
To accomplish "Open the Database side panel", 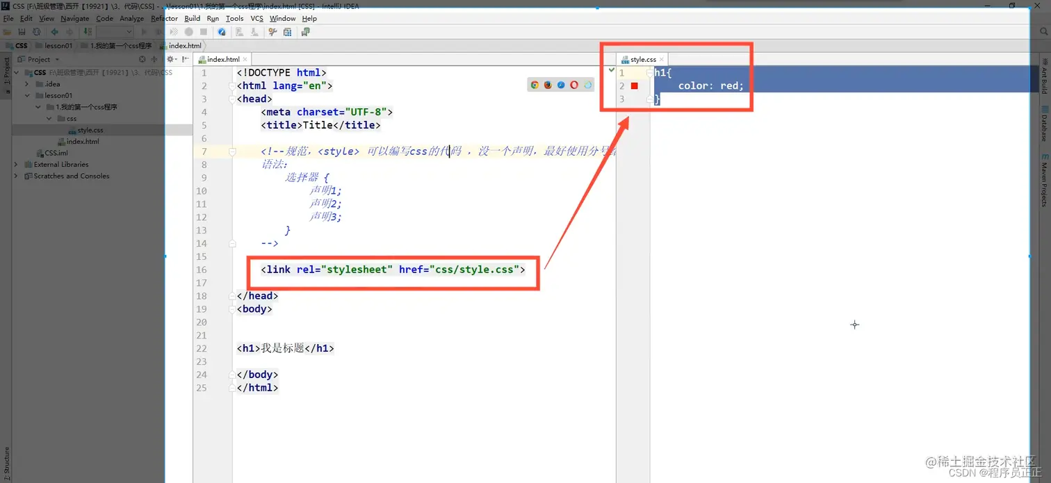I will pos(1044,123).
